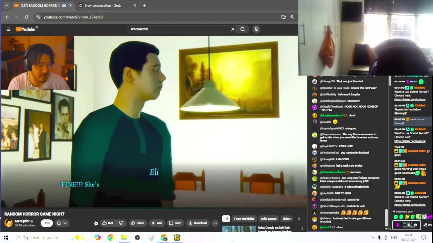The image size is (433, 243).
Task: Select the From Markiplier chip
Action: pos(244,219)
